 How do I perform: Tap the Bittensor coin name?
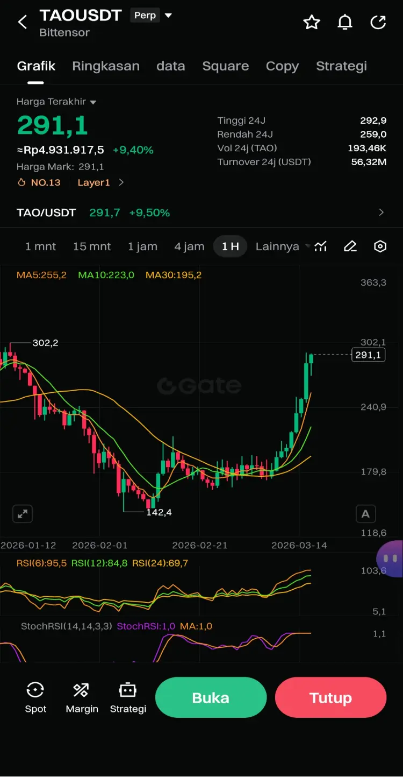coord(64,33)
